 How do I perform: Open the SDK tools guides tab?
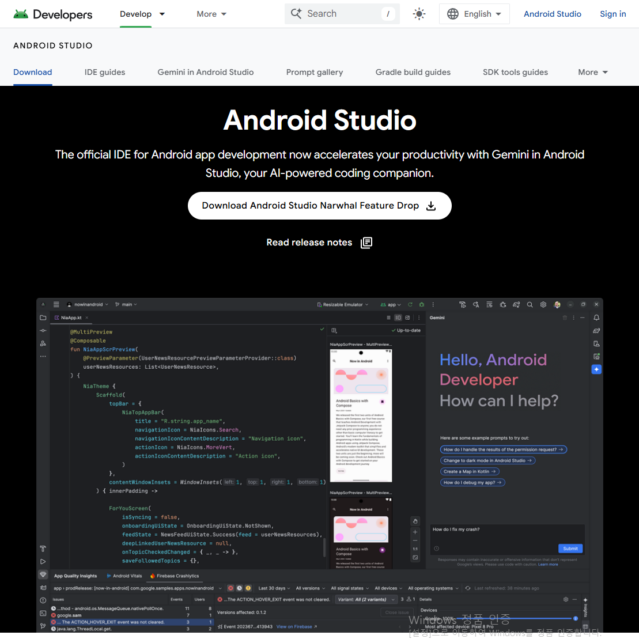(x=515, y=72)
